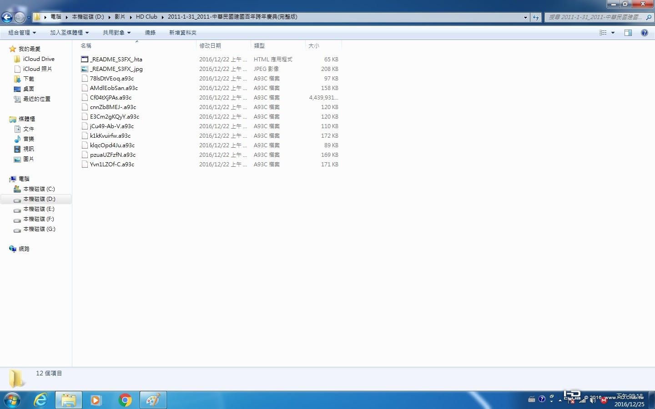Launch Google Chrome from the taskbar

[x=125, y=400]
